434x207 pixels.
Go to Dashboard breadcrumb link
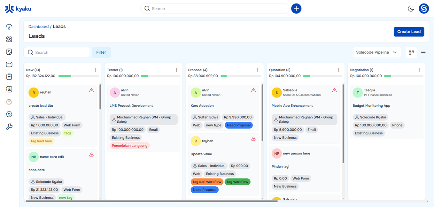pyautogui.click(x=39, y=27)
